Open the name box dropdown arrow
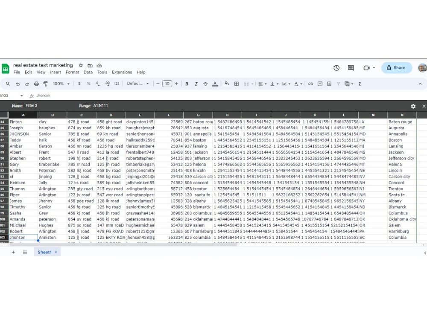The image size is (427, 320). (x=21, y=96)
